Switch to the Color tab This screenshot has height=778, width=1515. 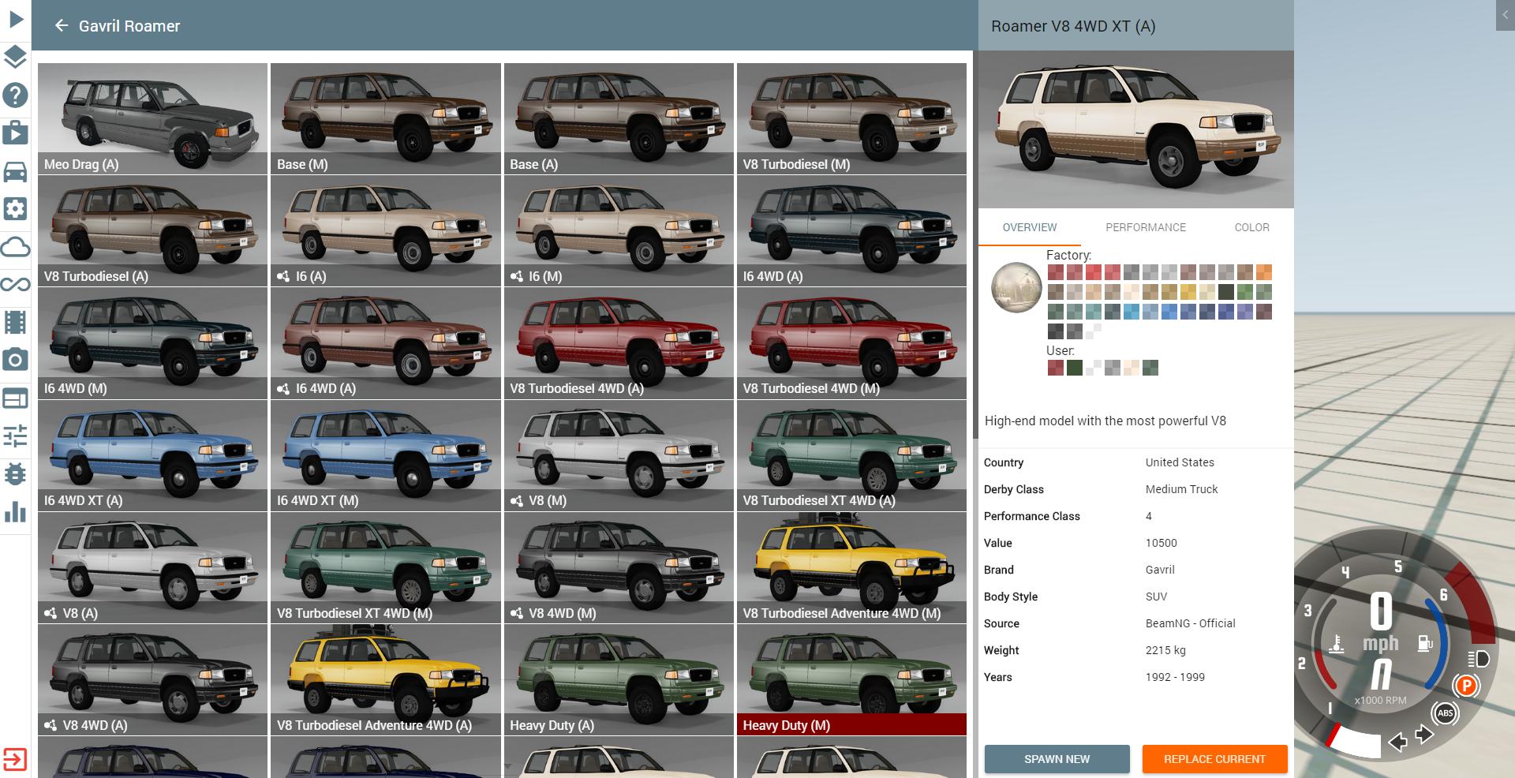1251,227
